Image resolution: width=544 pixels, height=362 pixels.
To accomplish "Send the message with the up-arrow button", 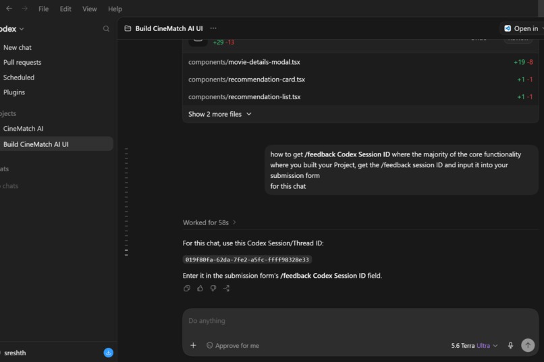I will coord(528,345).
